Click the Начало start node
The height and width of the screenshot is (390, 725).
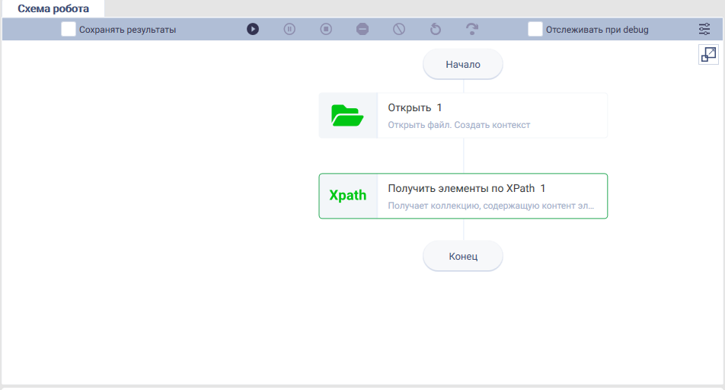pyautogui.click(x=463, y=64)
